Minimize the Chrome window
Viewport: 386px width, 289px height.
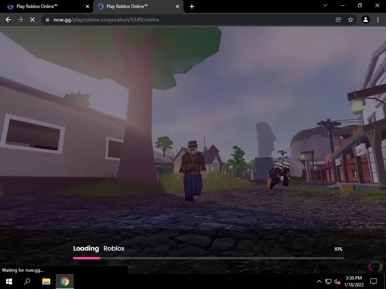[x=342, y=5]
